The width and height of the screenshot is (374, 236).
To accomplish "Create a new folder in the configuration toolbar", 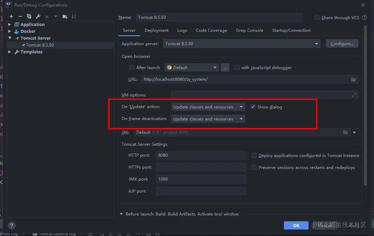I will tap(65, 16).
